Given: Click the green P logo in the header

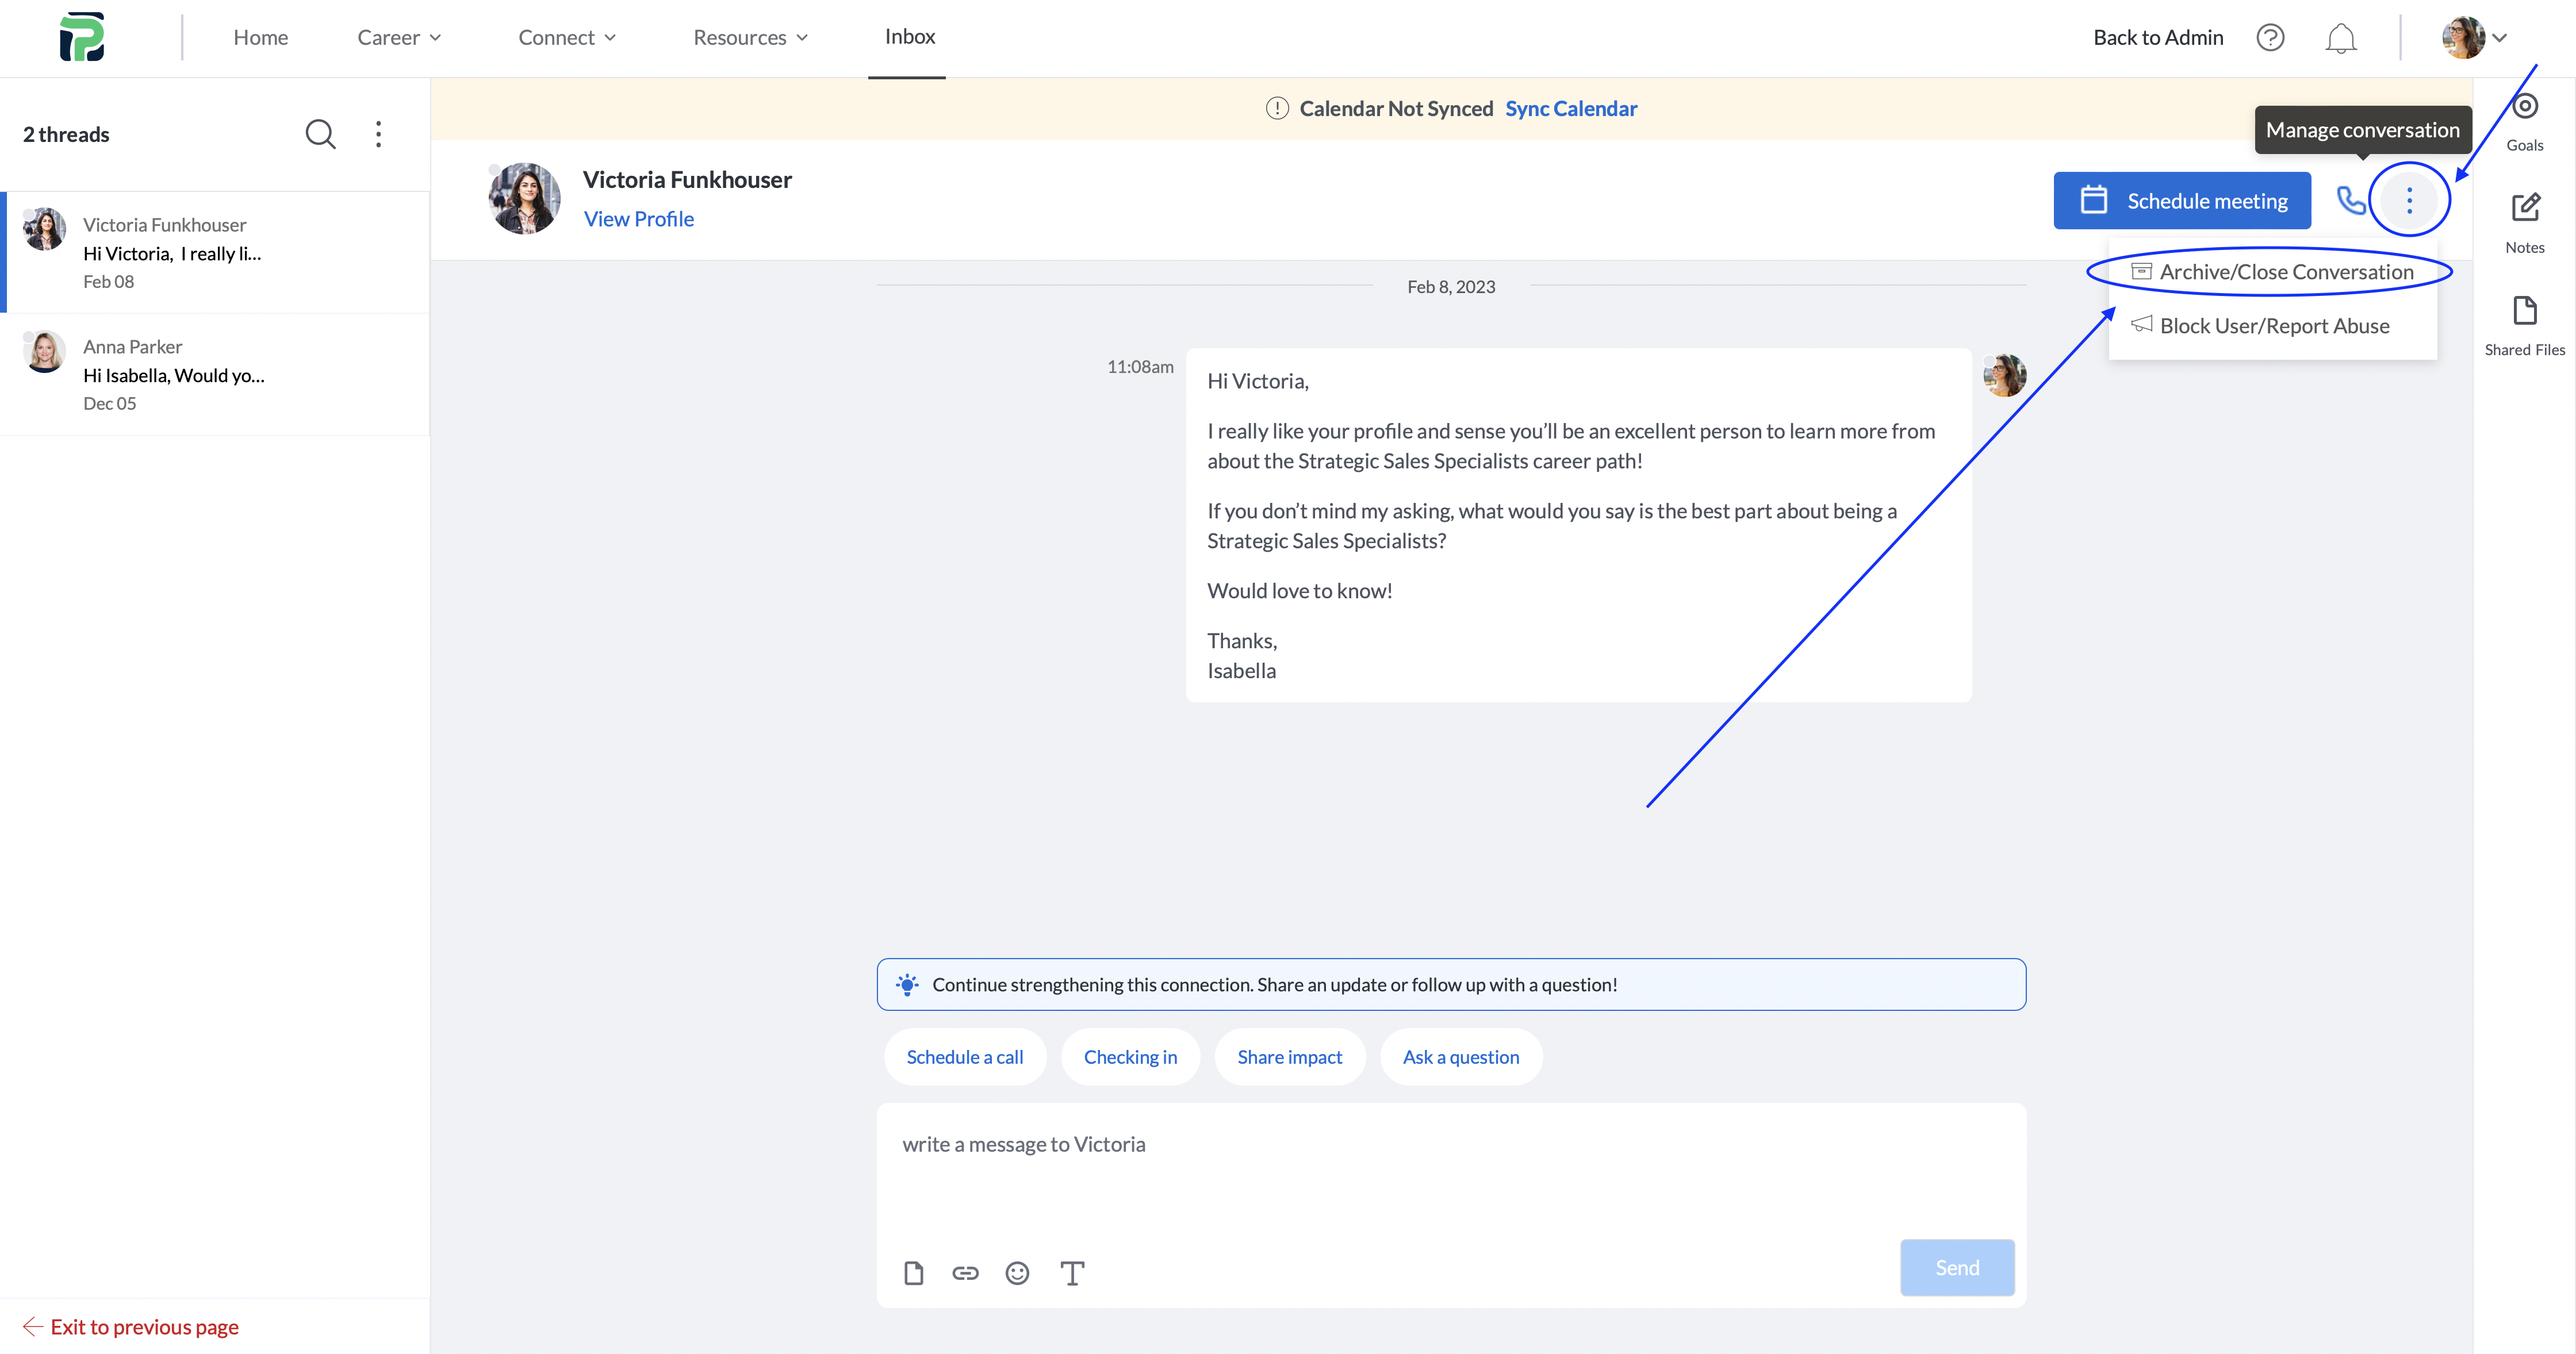Looking at the screenshot, I should (x=82, y=37).
